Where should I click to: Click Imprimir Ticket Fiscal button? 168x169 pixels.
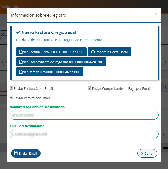pos(110,52)
